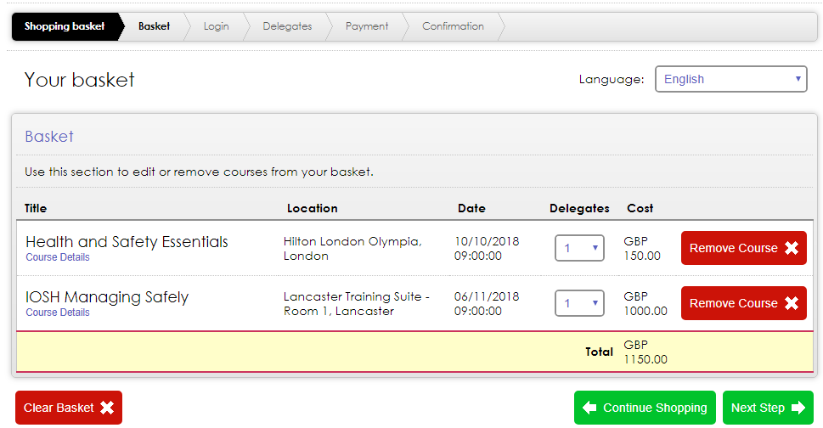This screenshot has height=428, width=823.
Task: Click the Language: label
Action: pos(612,79)
